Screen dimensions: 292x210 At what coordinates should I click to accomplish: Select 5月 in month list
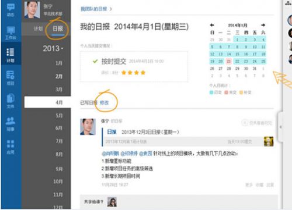click(59, 116)
